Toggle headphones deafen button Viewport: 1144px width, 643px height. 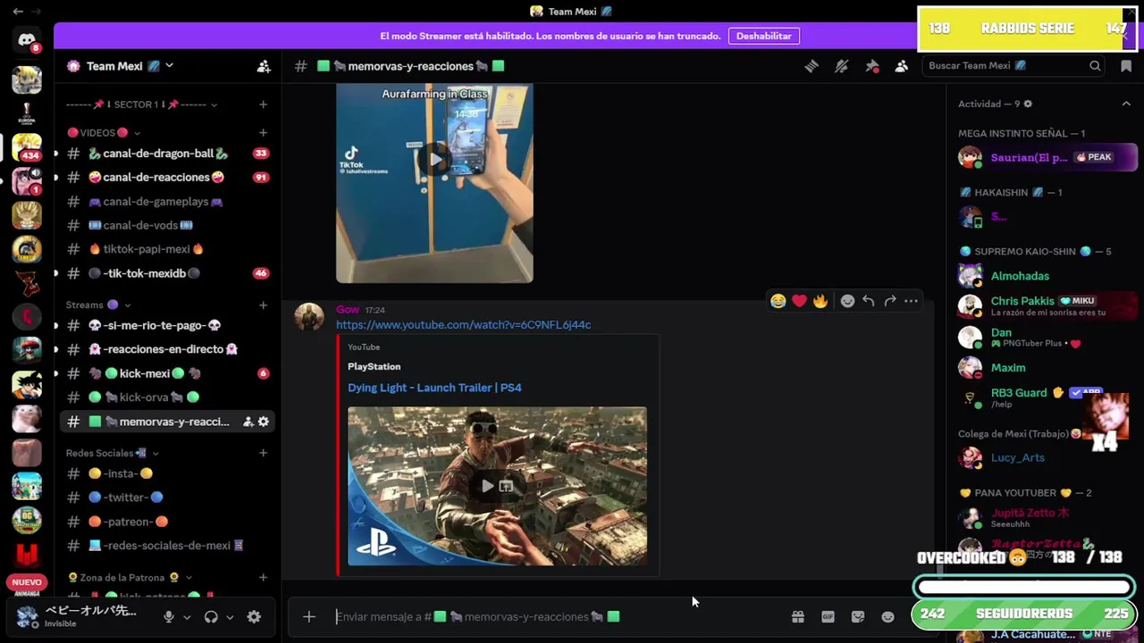point(211,616)
